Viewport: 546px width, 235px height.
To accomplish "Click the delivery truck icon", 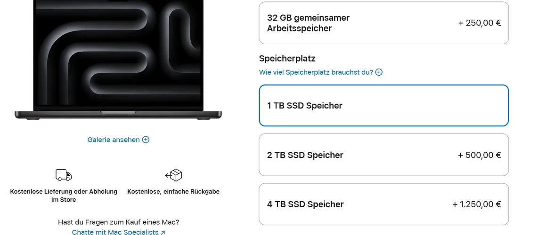I will coord(64,175).
